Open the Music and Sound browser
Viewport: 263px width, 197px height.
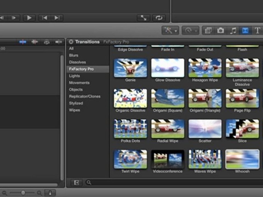[233, 31]
